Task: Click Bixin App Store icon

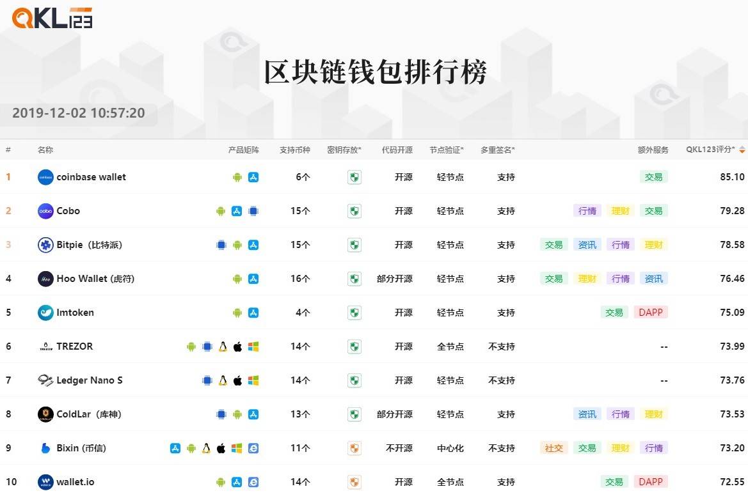Action: click(175, 448)
